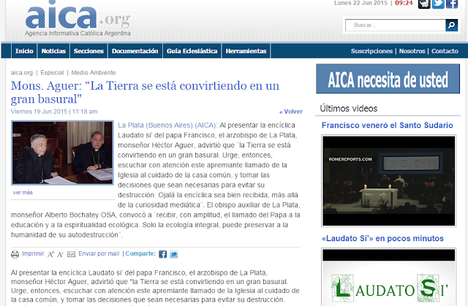The height and width of the screenshot is (306, 468).
Task: Open the Herramientas menu
Action: pos(246,51)
